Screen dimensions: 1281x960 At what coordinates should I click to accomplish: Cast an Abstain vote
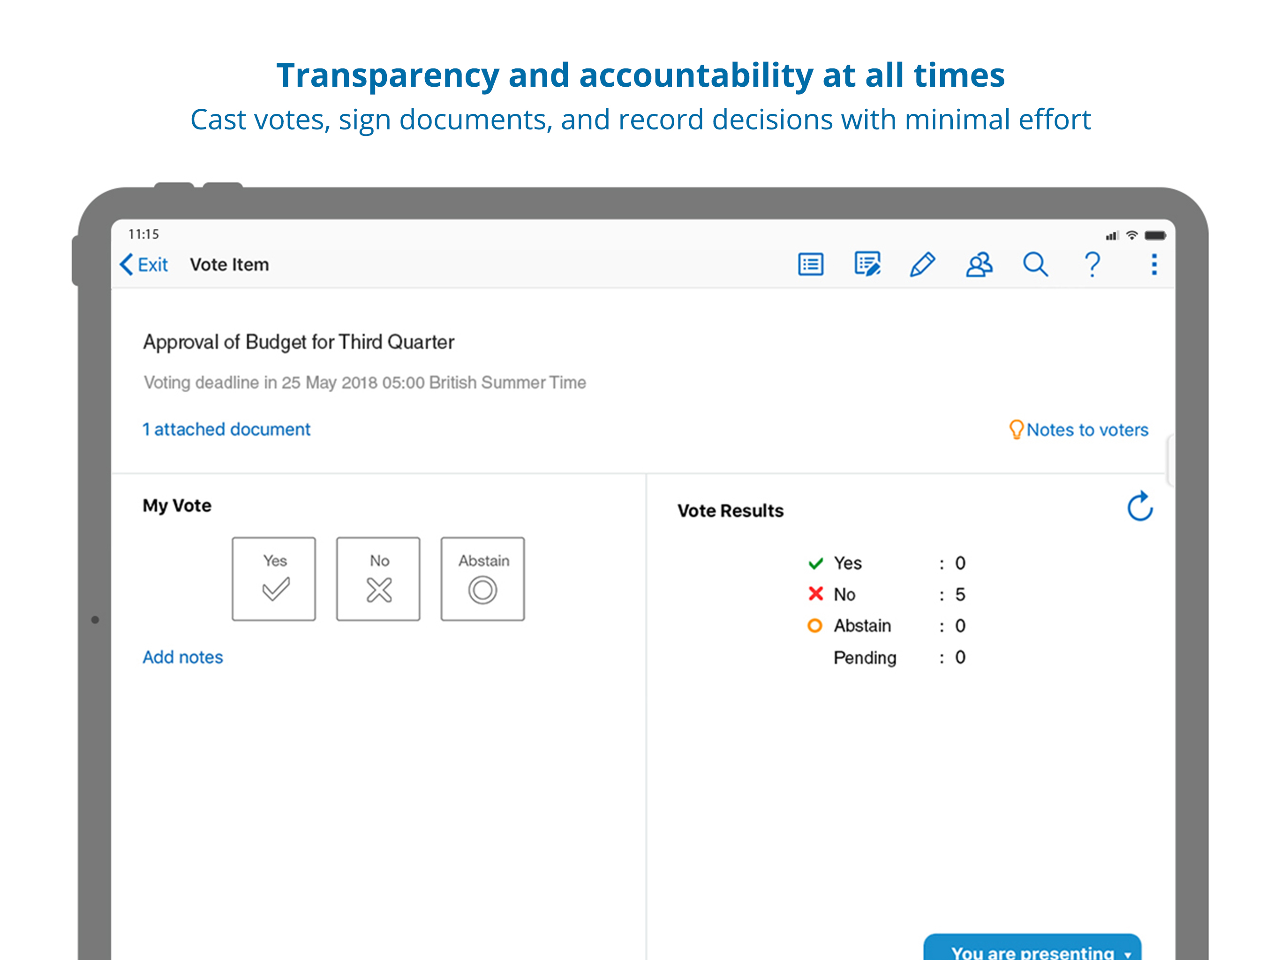pyautogui.click(x=483, y=579)
